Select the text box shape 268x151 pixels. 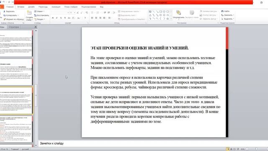pyautogui.click(x=150, y=11)
